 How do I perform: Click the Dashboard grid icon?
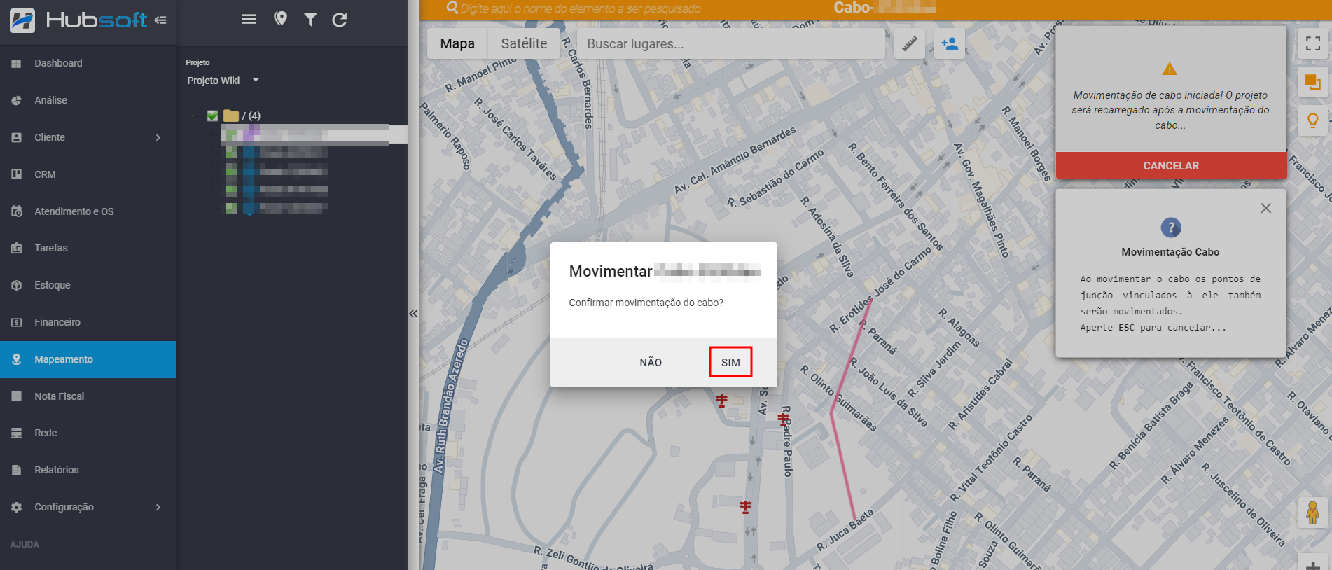(17, 63)
